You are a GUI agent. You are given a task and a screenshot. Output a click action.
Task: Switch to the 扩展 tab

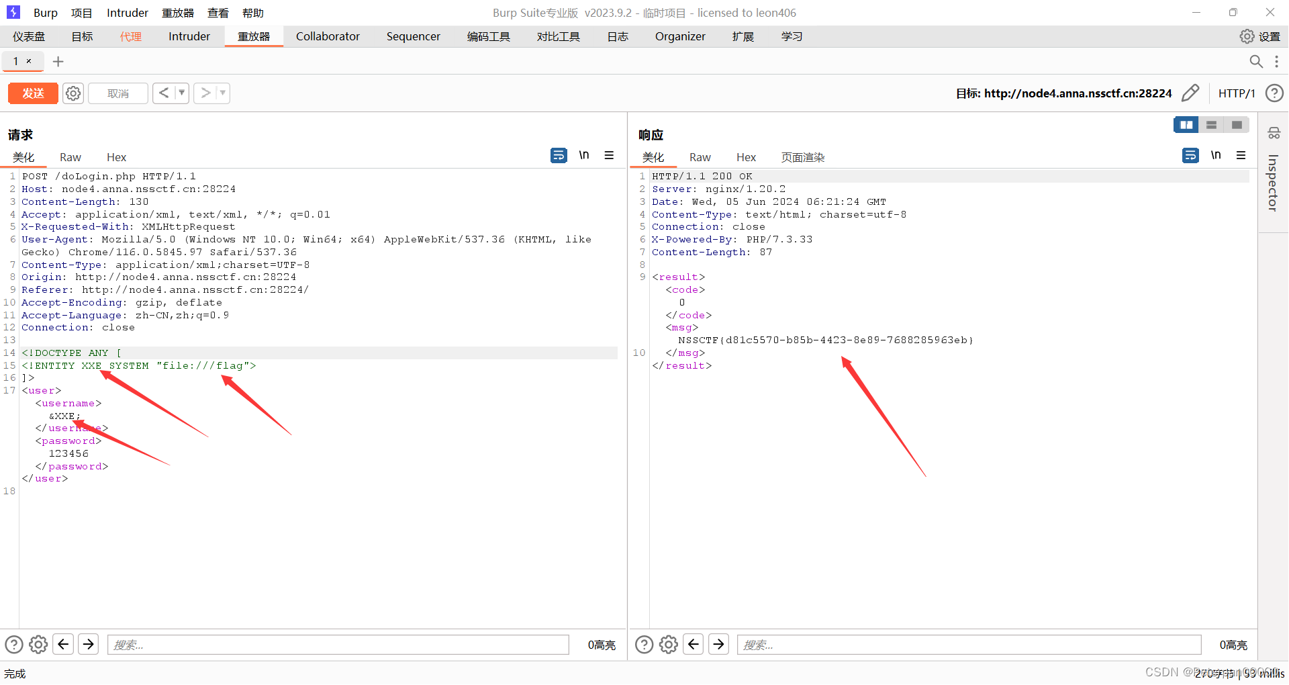click(743, 36)
